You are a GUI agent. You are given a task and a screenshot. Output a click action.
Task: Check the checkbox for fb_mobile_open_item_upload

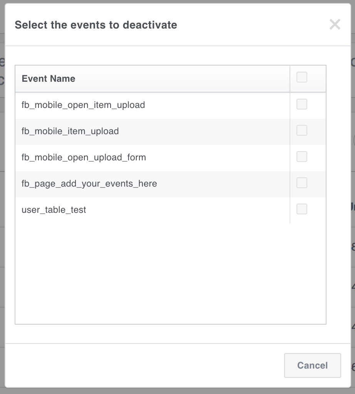point(301,104)
